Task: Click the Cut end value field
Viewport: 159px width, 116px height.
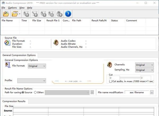Action: tap(146, 78)
